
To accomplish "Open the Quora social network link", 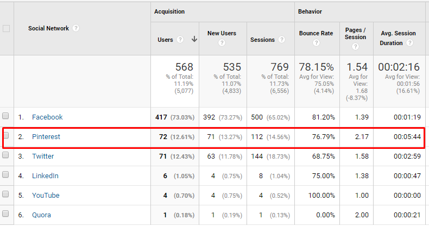I will (41, 215).
